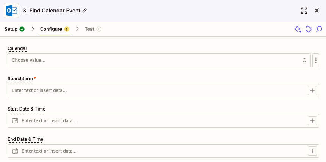Open calendar picker for End Date & Time
The height and width of the screenshot is (162, 326).
point(15,151)
